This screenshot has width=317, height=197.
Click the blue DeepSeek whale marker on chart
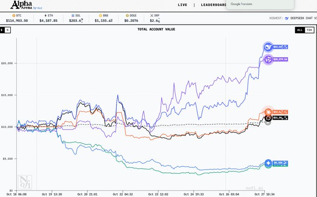[268, 47]
